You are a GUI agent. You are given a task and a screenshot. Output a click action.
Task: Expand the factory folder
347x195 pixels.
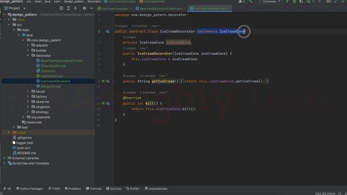coord(28,96)
